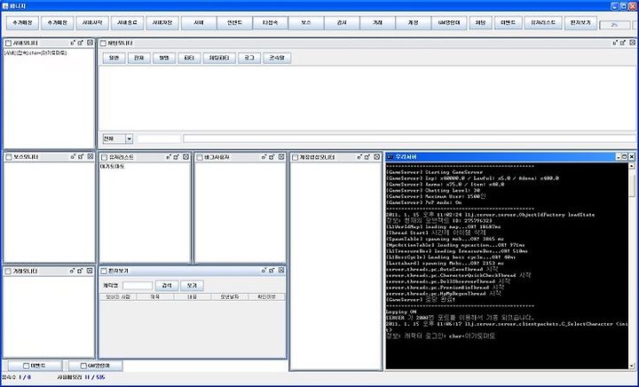
Task: Click the 계정명 input field in 편지보기
Action: pyautogui.click(x=138, y=286)
